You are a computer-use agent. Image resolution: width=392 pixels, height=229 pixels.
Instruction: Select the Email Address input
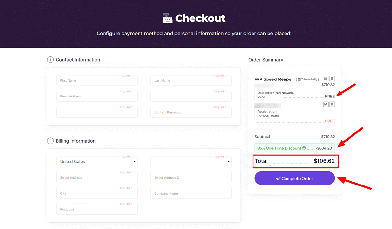[97, 97]
